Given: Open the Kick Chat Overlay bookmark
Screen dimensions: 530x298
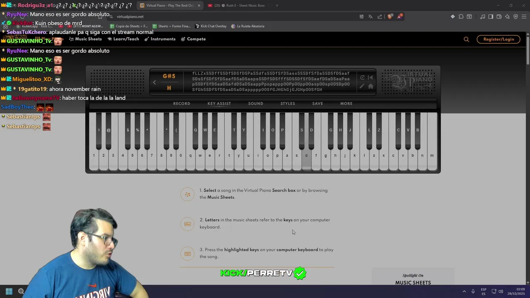Looking at the screenshot, I should 210,26.
